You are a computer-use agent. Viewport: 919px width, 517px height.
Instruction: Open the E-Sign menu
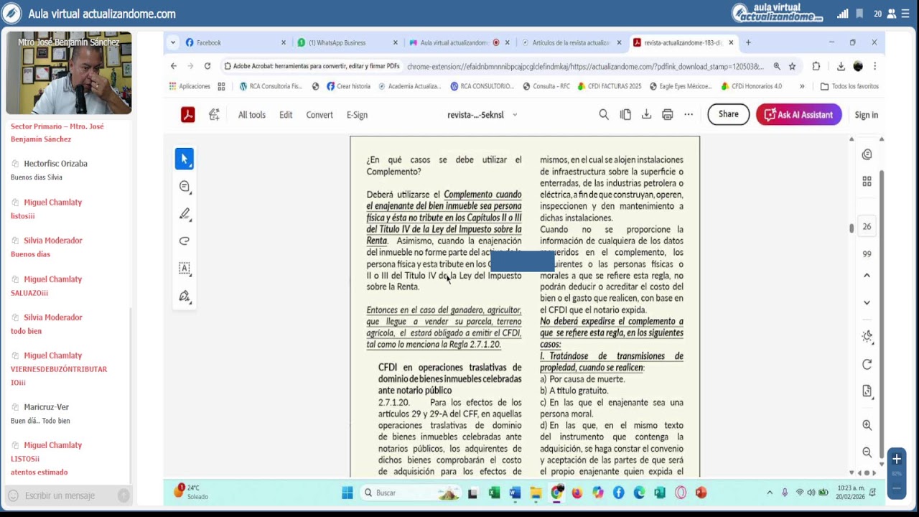[357, 115]
